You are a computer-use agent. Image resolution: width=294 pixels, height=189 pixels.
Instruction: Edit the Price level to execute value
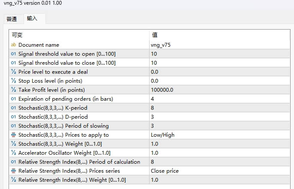coord(219,72)
